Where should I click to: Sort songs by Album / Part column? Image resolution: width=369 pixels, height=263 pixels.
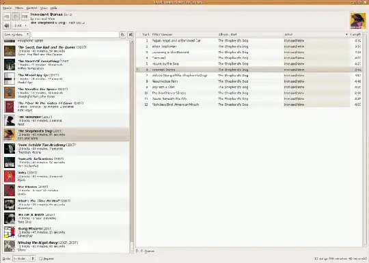[250, 35]
